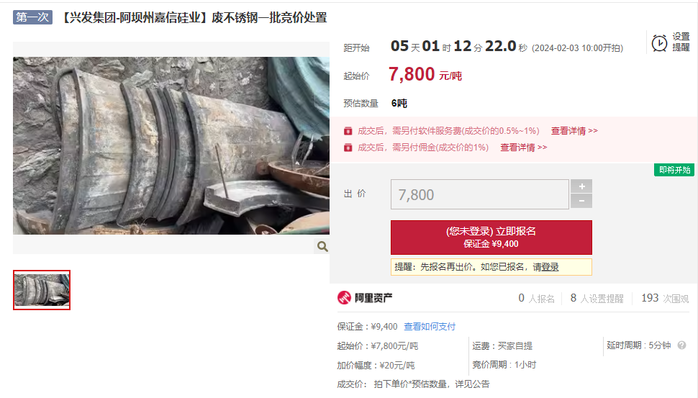Select the scrap steel thumbnail image
698x398 pixels.
click(x=42, y=290)
